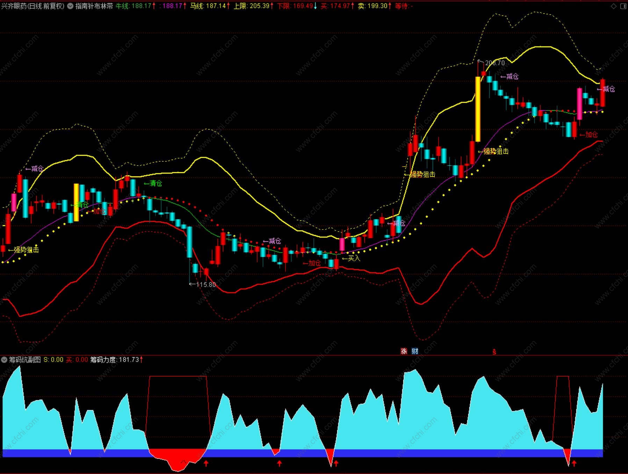Click the square panel icon beside the diamond
628x474 pixels.
(623, 6)
